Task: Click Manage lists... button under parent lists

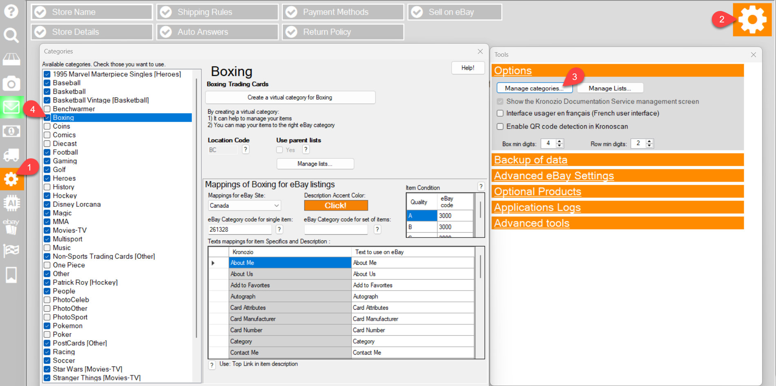Action: point(315,164)
